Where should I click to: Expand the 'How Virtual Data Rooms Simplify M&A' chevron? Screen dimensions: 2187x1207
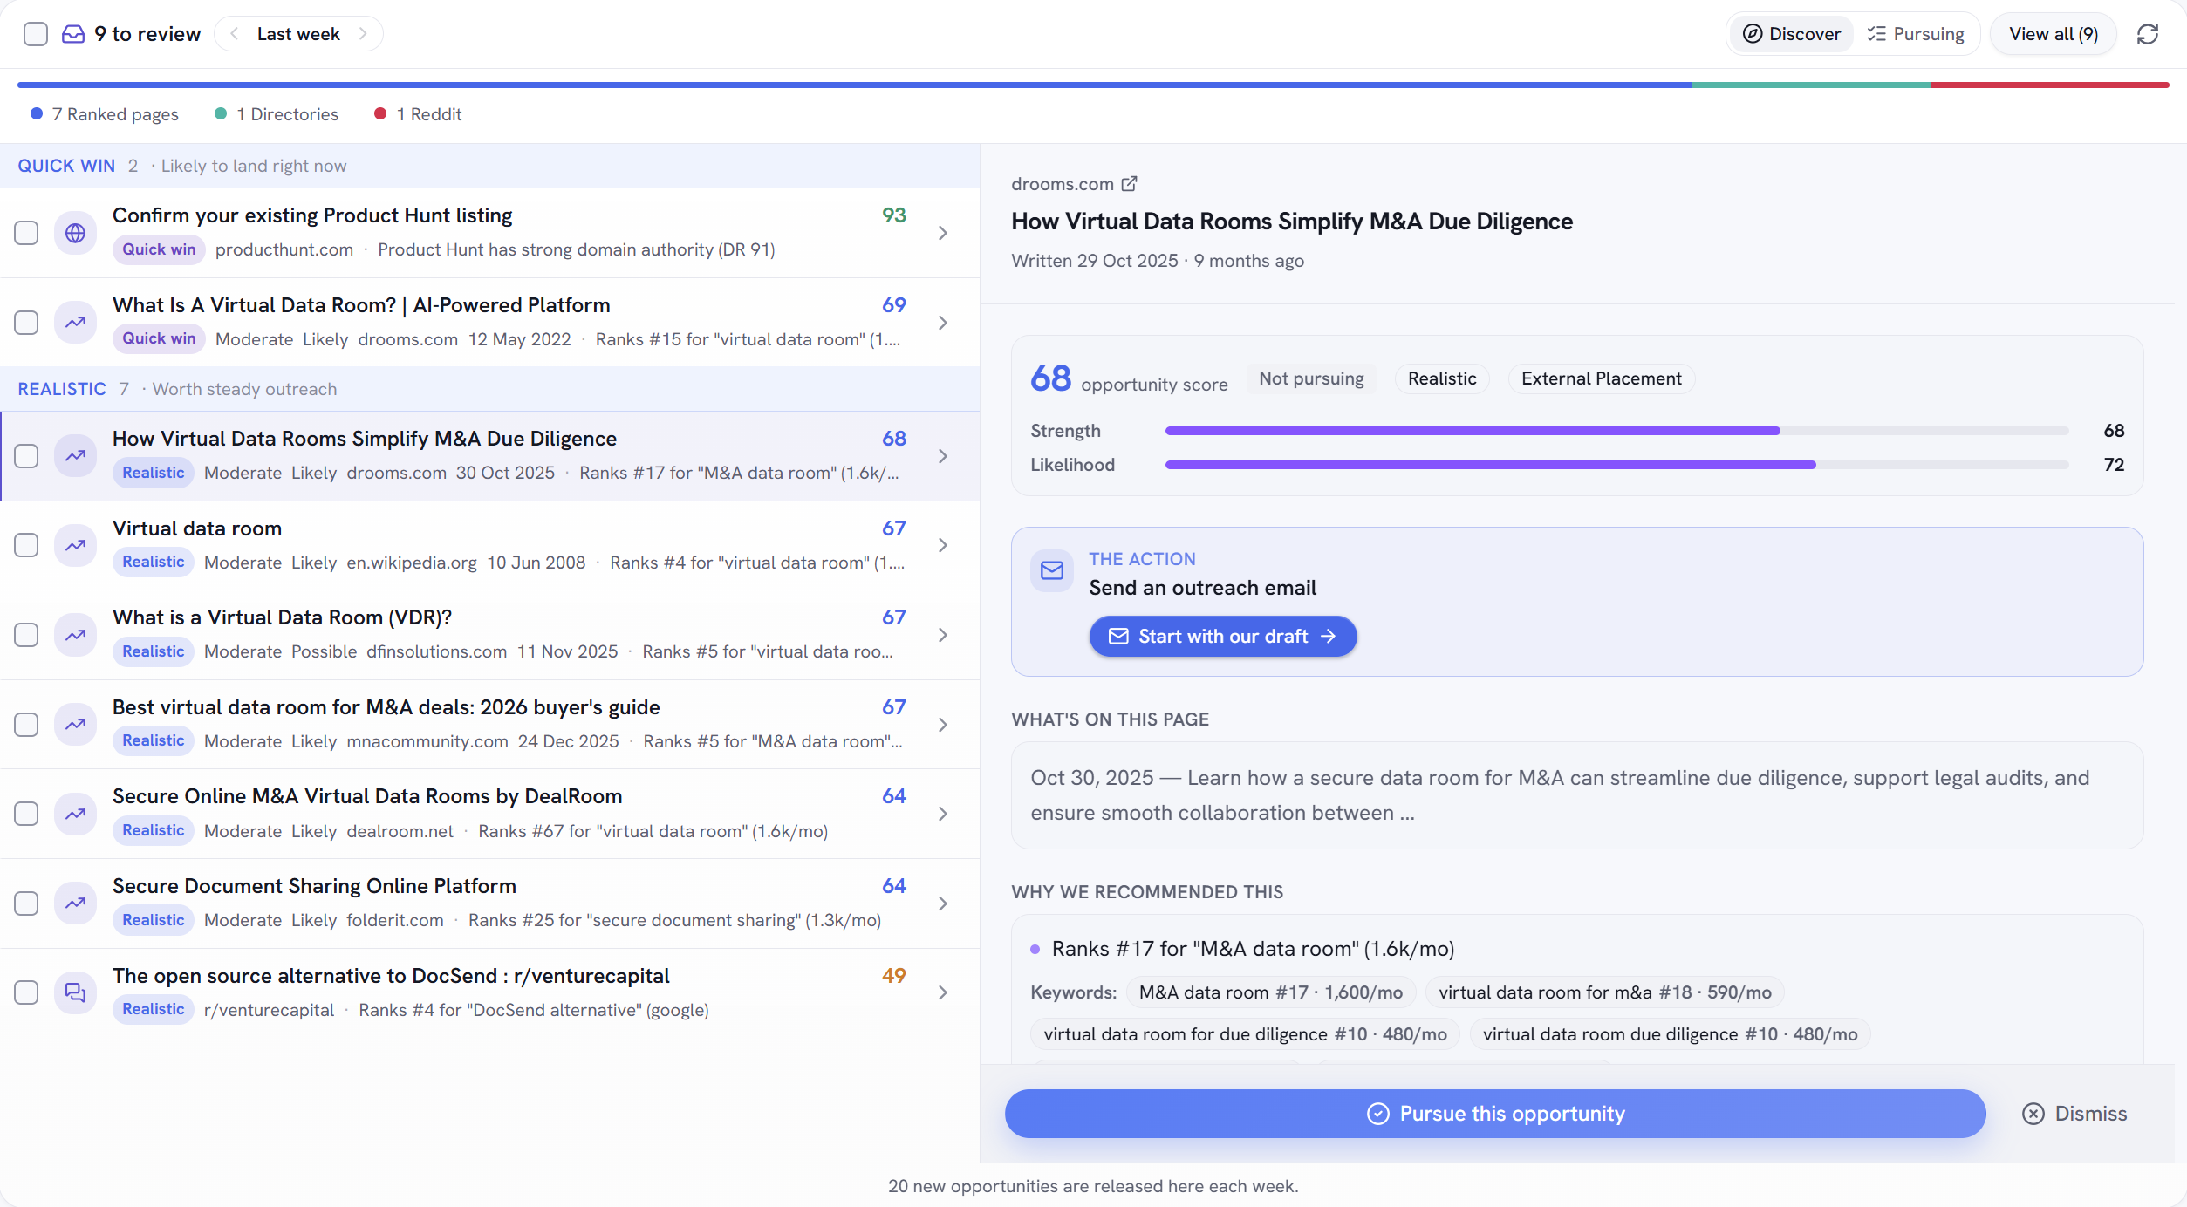[943, 456]
